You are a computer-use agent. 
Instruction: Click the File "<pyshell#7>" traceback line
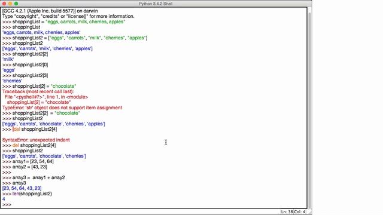tap(46, 97)
